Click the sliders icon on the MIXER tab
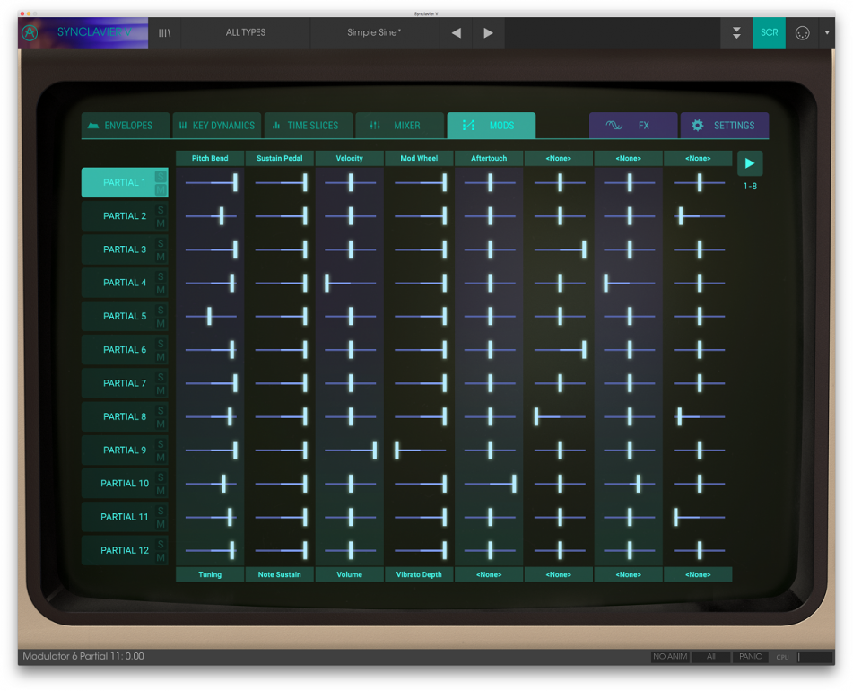 375,126
